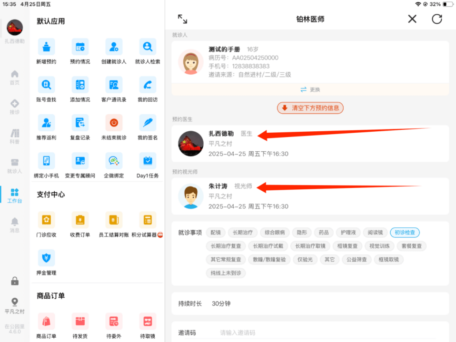This screenshot has height=342, width=456.
Task: Toggle the 散瞳/散瞳复验 tag
Action: (x=269, y=260)
